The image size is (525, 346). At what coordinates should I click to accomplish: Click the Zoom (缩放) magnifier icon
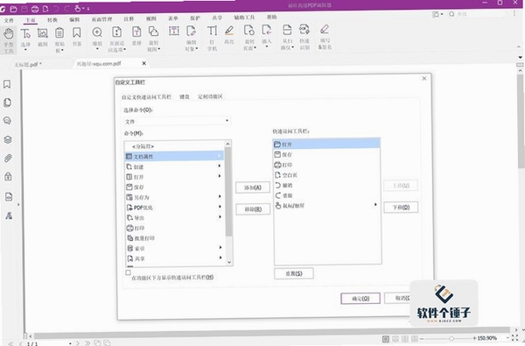pos(97,32)
